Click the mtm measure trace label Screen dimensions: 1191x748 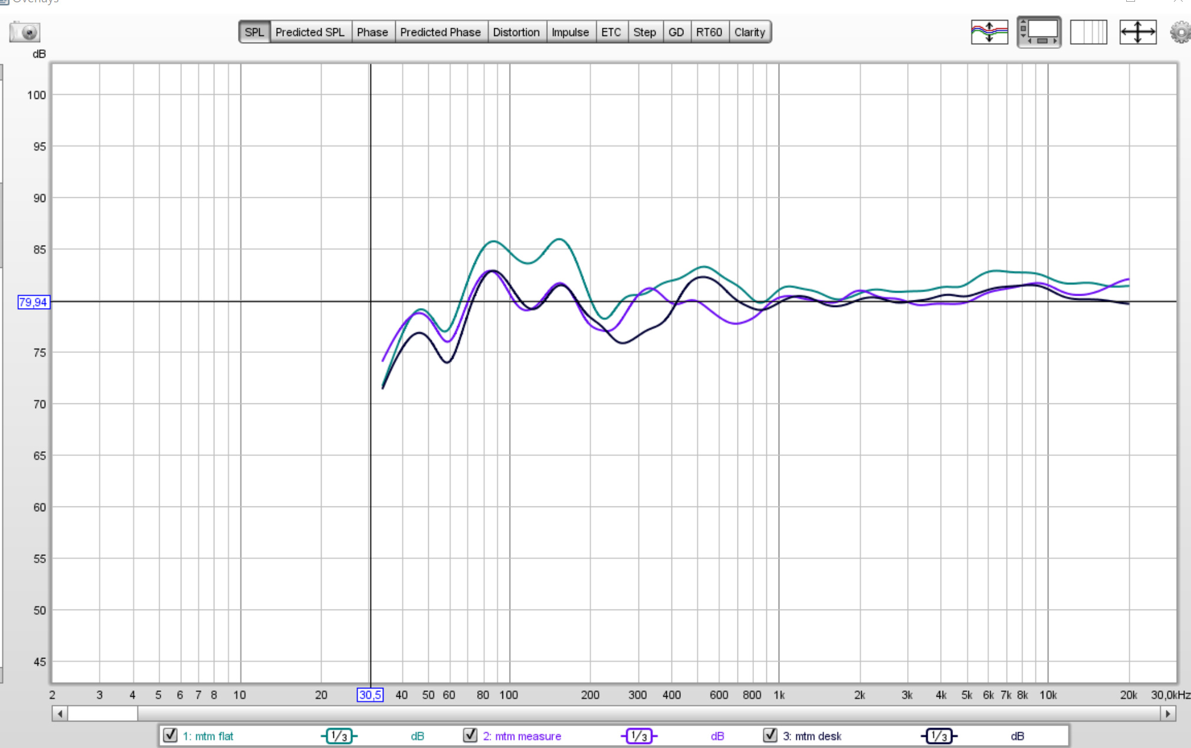coord(522,736)
